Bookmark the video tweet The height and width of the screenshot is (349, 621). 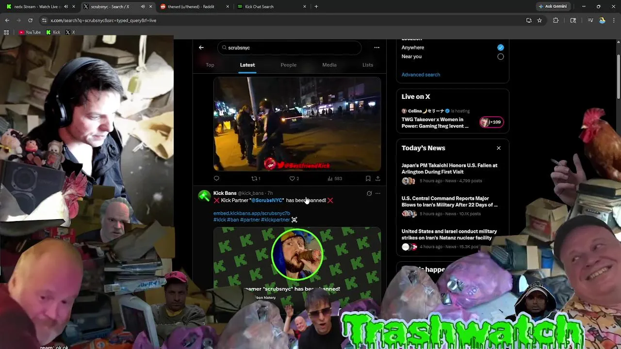click(368, 178)
